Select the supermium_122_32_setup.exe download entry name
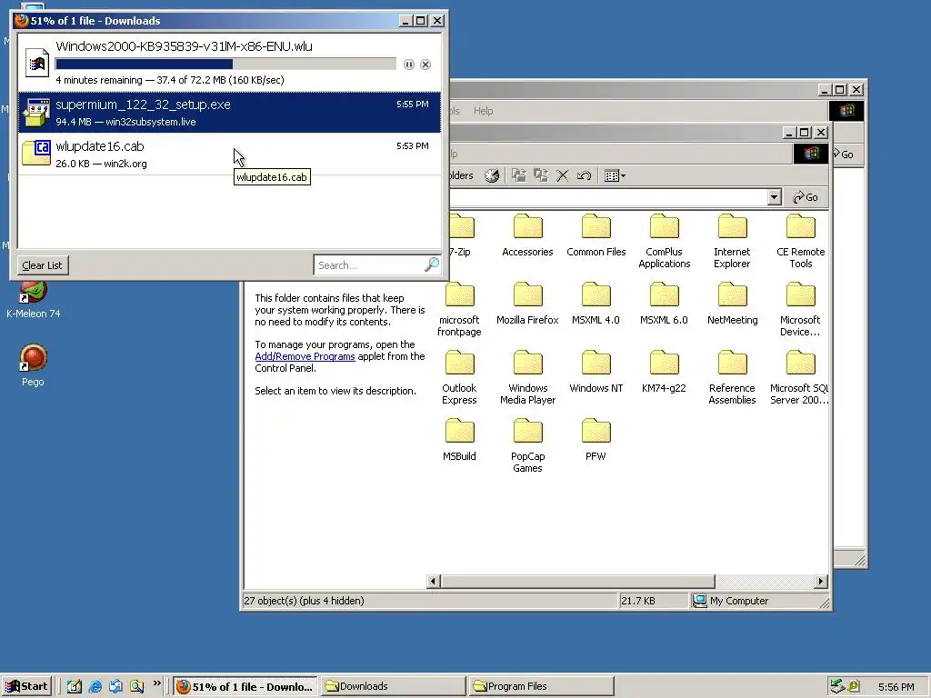This screenshot has width=931, height=698. click(143, 105)
